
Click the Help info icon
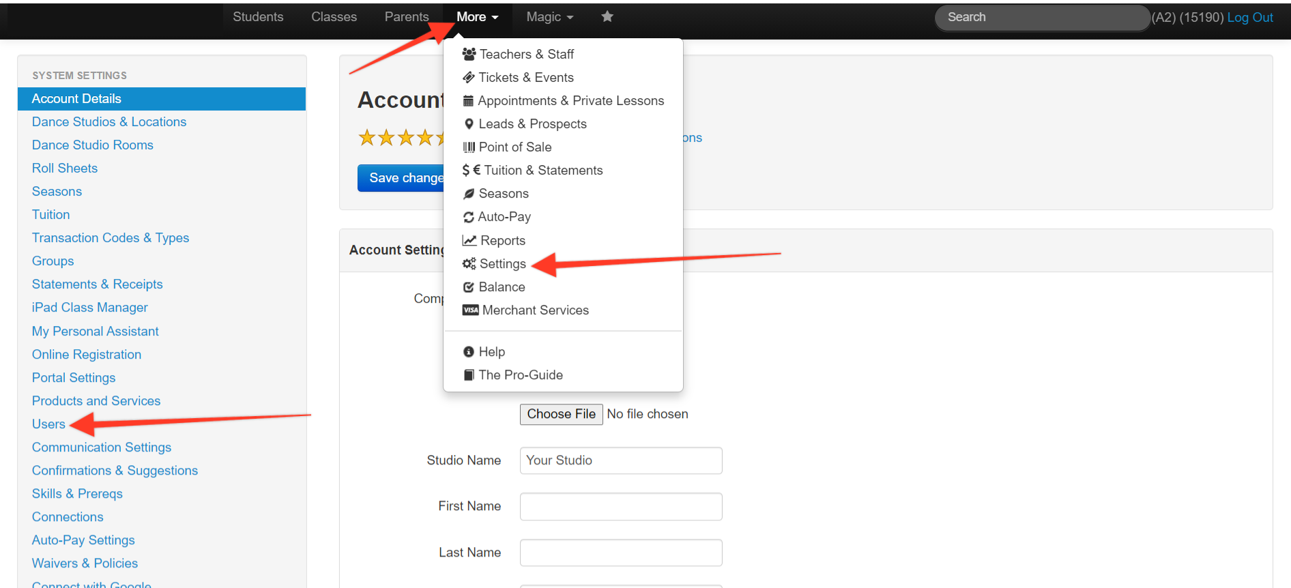click(x=469, y=352)
